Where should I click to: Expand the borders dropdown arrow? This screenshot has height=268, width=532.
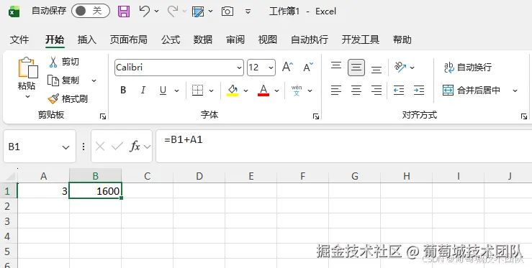tap(211, 91)
